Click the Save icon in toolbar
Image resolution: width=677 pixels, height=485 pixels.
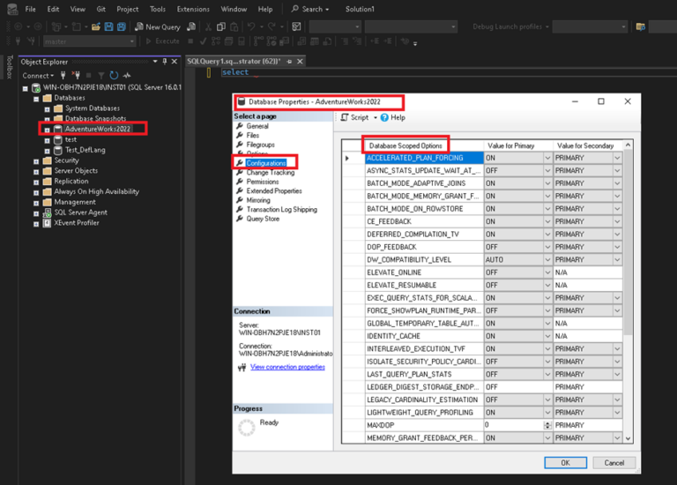coord(108,26)
